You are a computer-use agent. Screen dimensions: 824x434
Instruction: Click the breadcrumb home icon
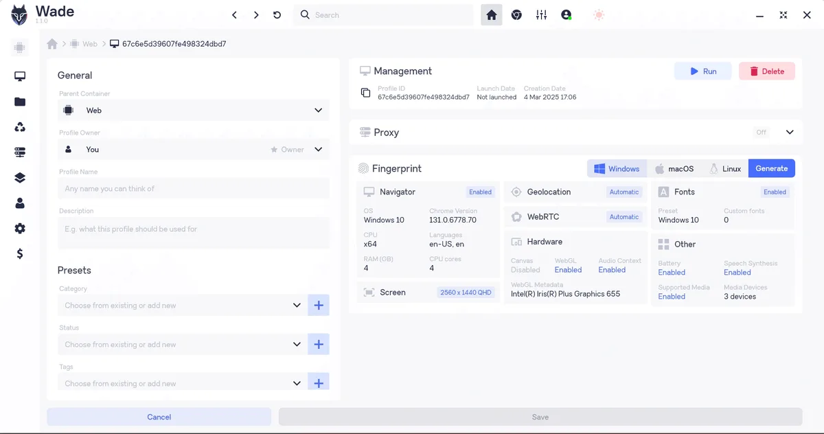coord(52,44)
